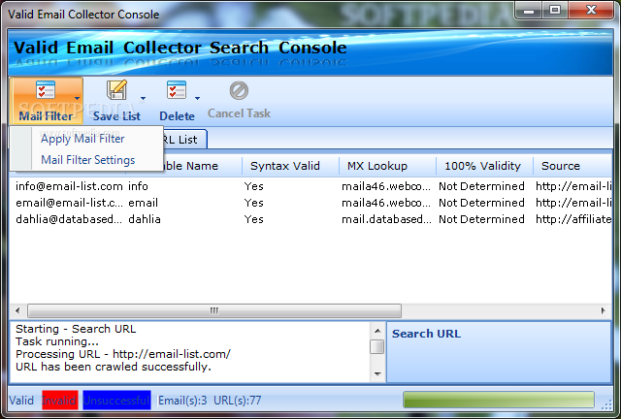Click the URL(s):77 status entry

click(x=238, y=401)
